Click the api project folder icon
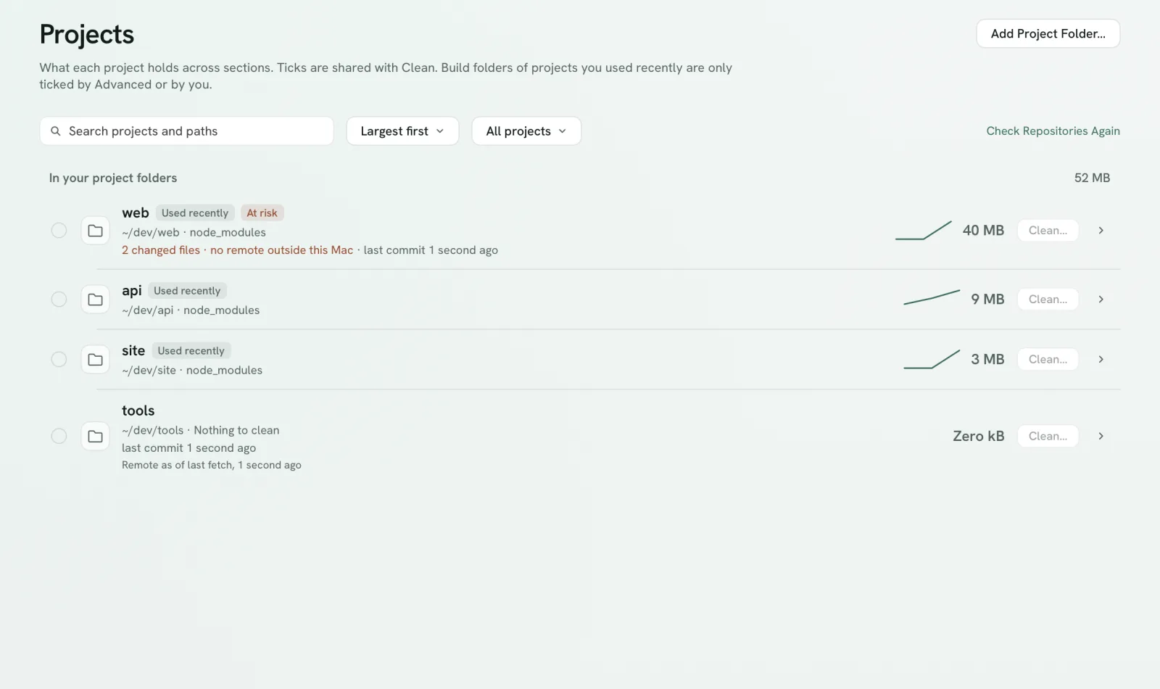 [95, 300]
